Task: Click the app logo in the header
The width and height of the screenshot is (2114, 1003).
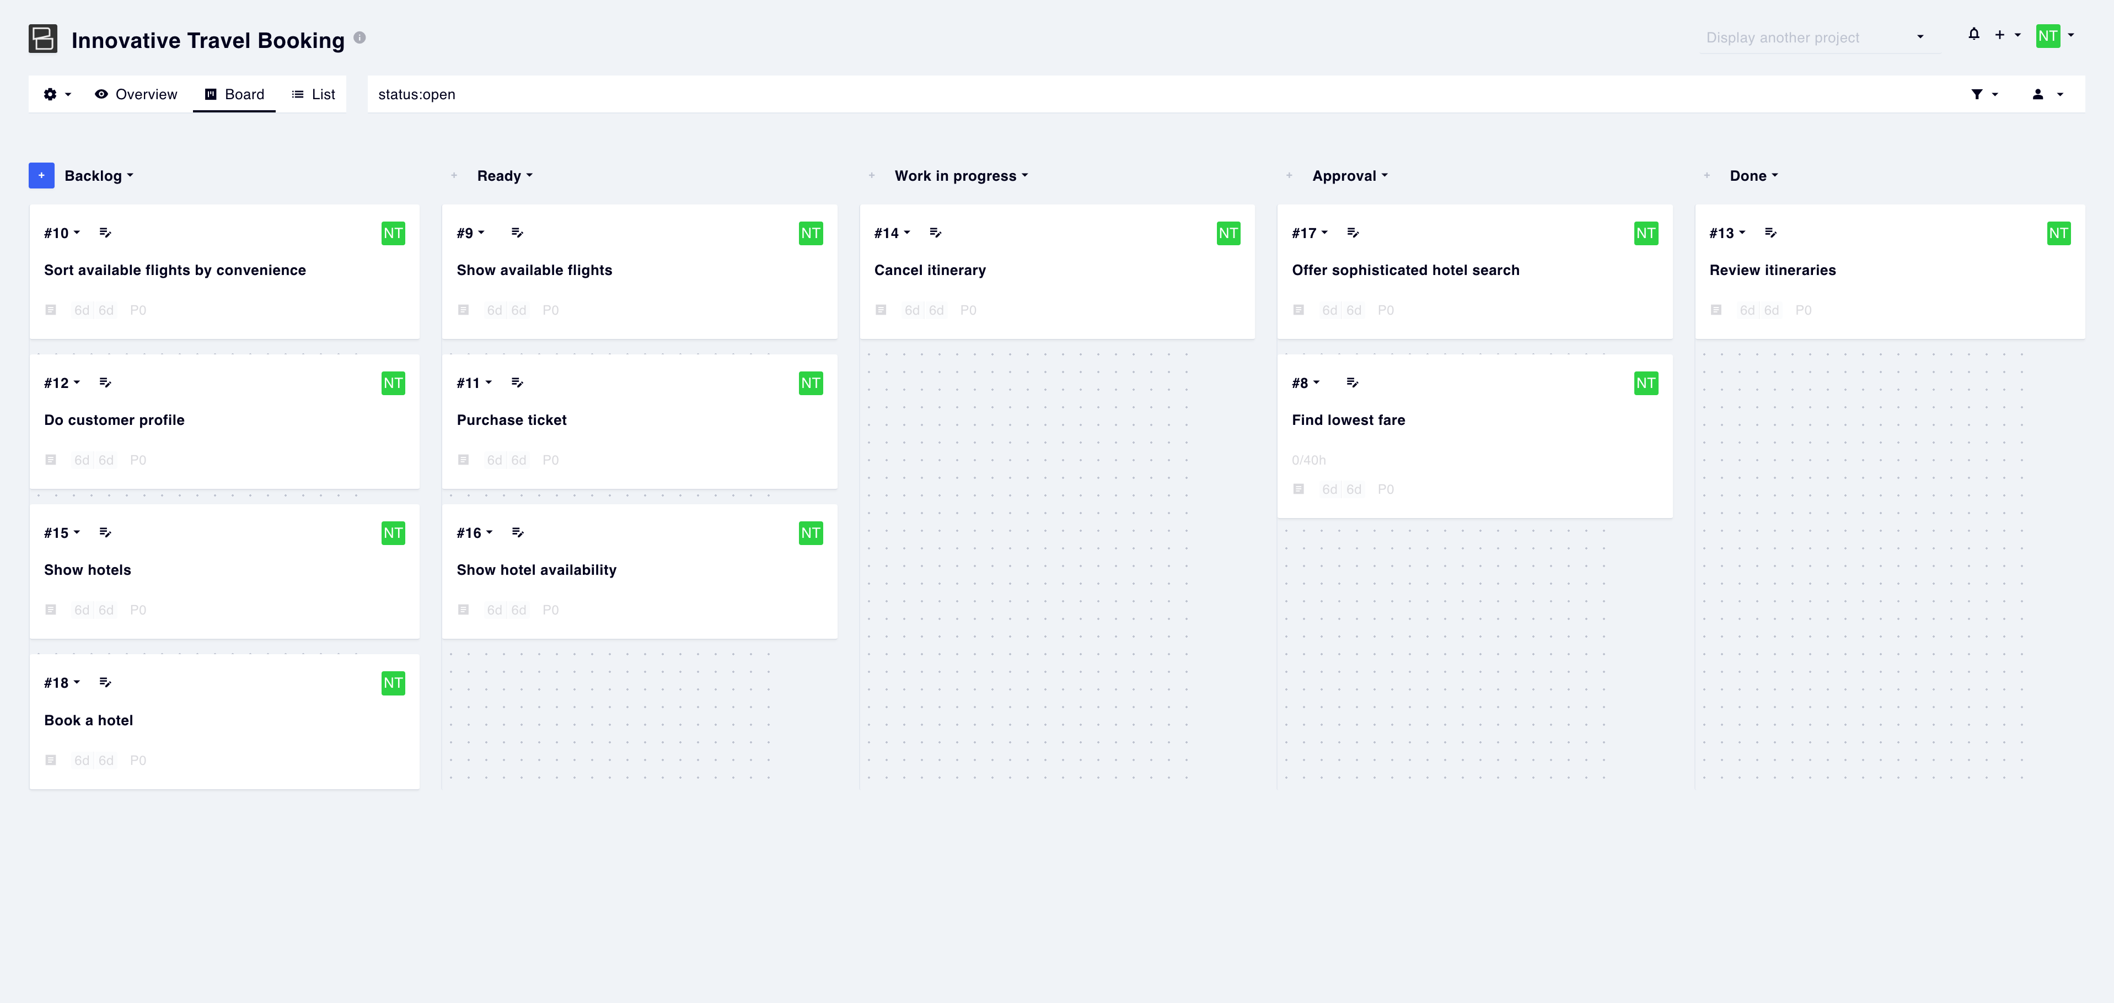Action: (x=42, y=39)
